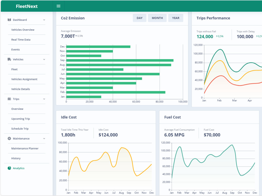The height and width of the screenshot is (196, 262).
Task: Switch Co2 Emission to DAY view
Action: click(140, 18)
